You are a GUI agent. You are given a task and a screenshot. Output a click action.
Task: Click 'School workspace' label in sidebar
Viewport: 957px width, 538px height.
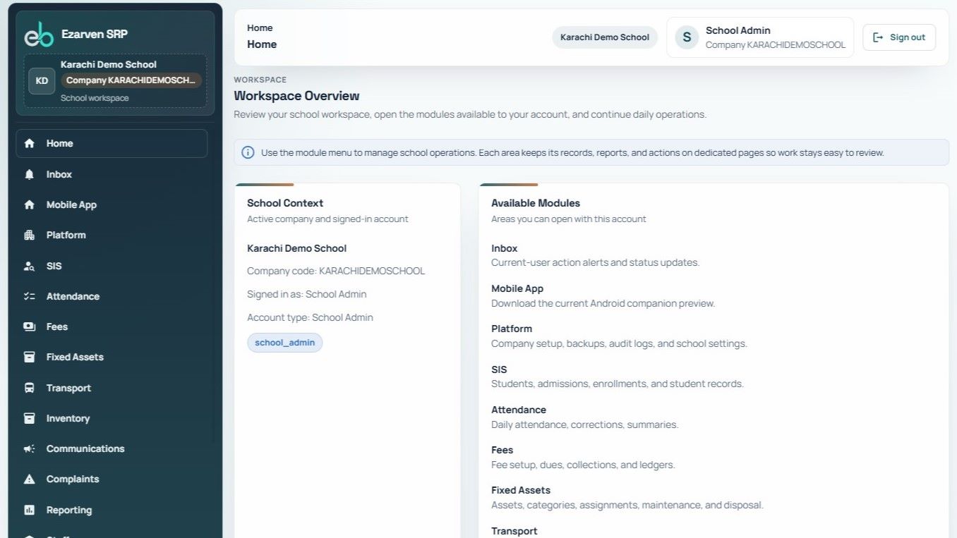[x=95, y=98]
